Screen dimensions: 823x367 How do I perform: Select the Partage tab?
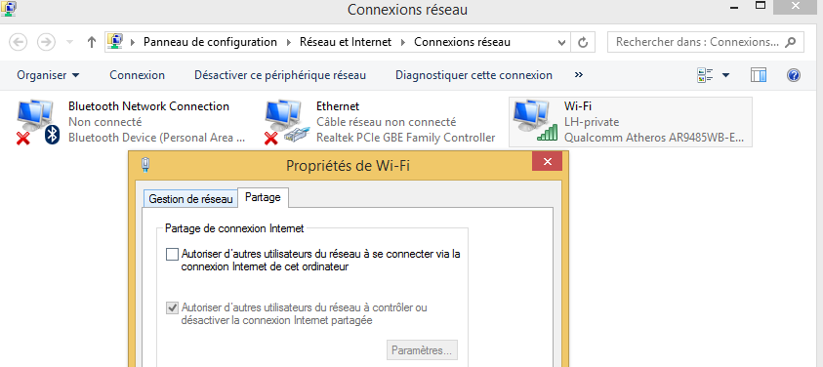point(263,197)
